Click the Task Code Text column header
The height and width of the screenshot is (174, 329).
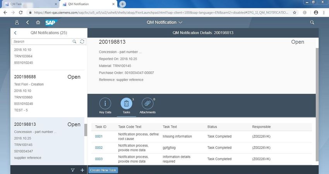[x=130, y=127]
